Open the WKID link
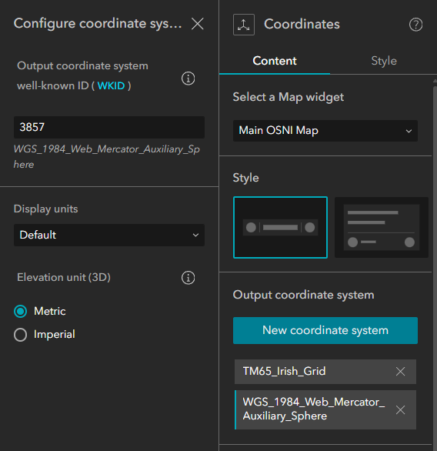 tap(111, 85)
